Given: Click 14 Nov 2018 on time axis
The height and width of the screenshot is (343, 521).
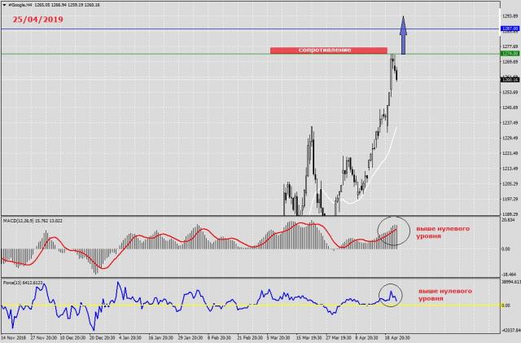Looking at the screenshot, I should tap(14, 336).
